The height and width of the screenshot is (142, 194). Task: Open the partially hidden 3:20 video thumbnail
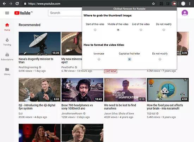tap(183, 43)
